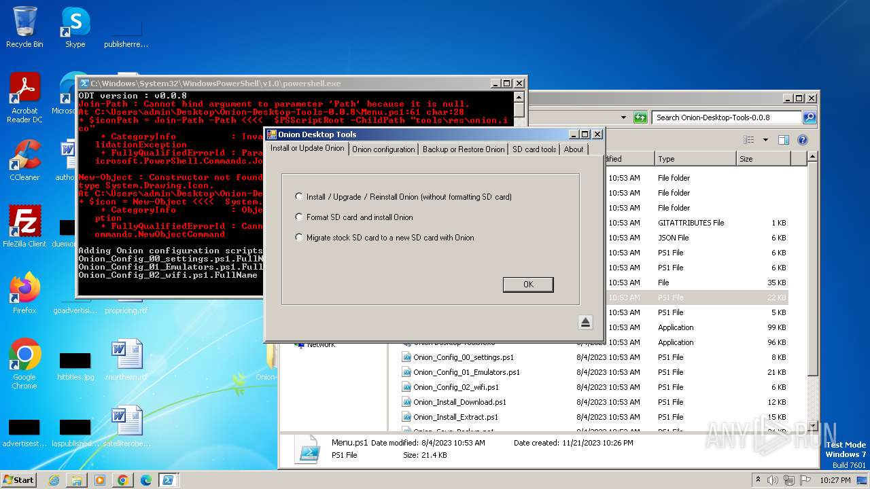Click the Explorer search magnifier icon

click(x=810, y=117)
